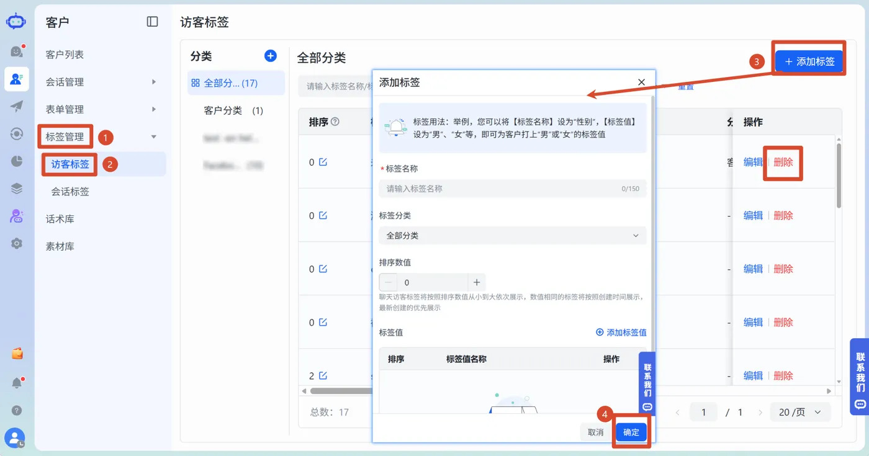Collapse the 标签管理 menu arrow
869x456 pixels.
[154, 136]
